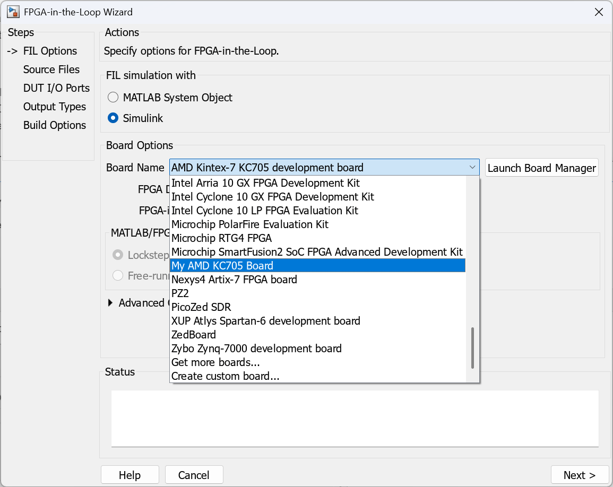Close the FPGA-in-the-Loop Wizard window
The height and width of the screenshot is (487, 613).
598,12
